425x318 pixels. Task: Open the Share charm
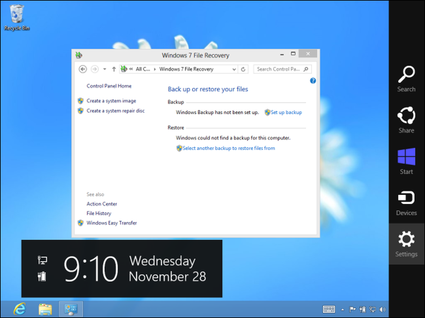click(x=406, y=120)
